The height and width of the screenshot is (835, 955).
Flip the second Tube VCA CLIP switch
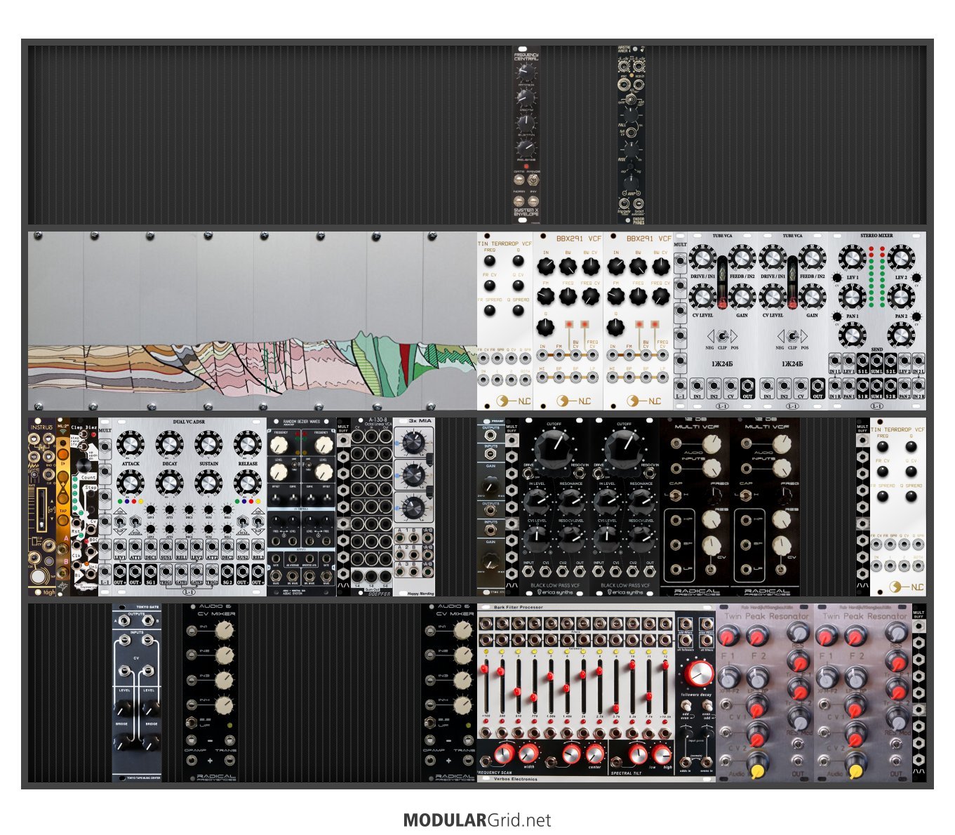pyautogui.click(x=792, y=335)
